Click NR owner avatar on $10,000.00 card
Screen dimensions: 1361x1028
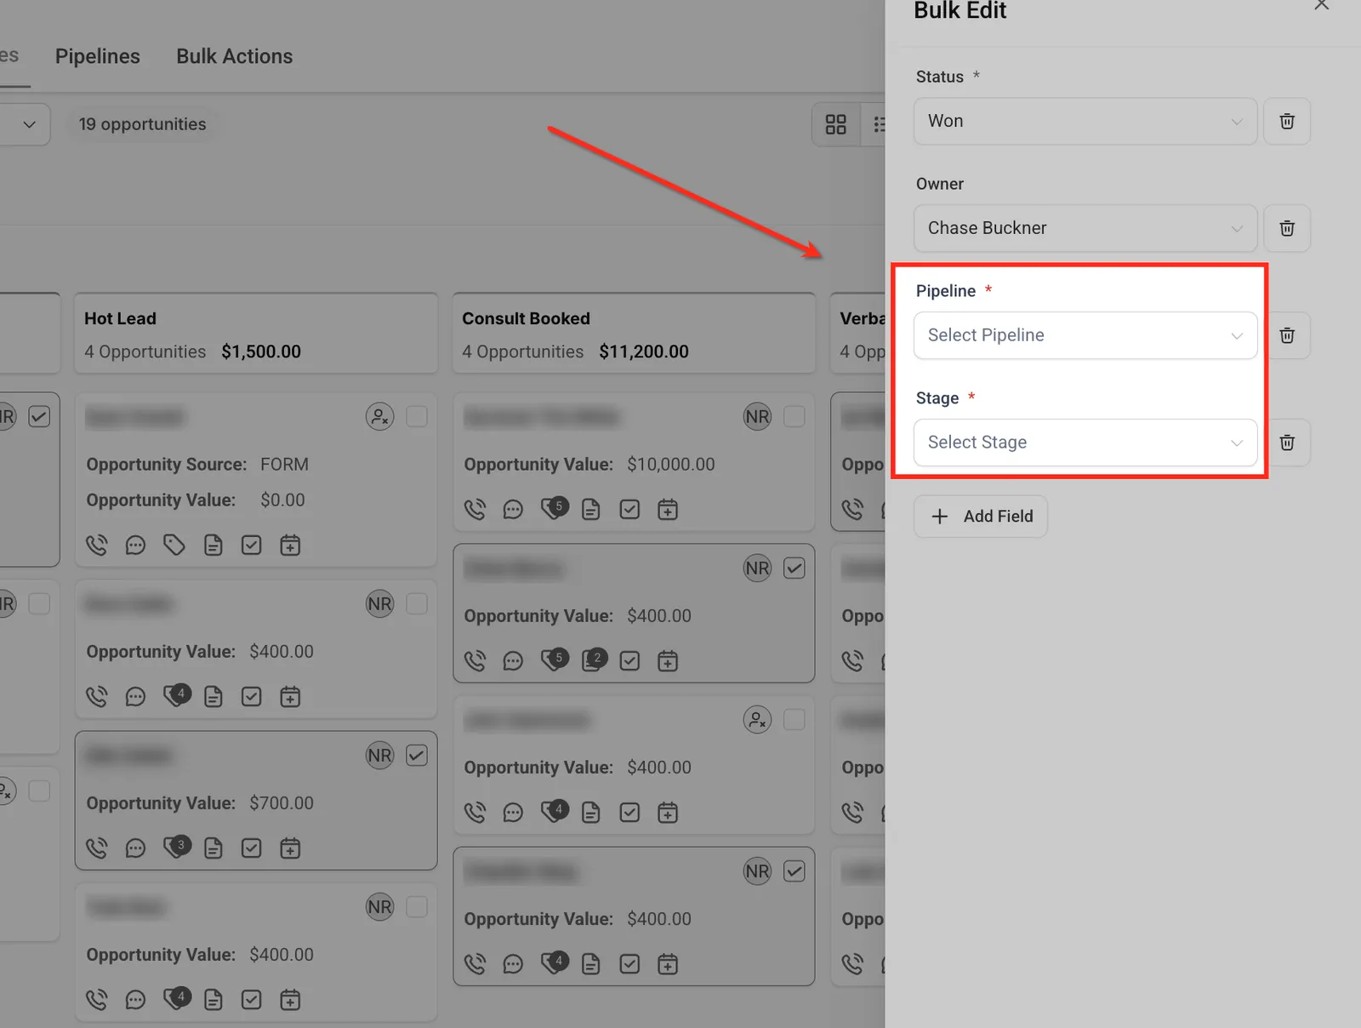tap(757, 417)
